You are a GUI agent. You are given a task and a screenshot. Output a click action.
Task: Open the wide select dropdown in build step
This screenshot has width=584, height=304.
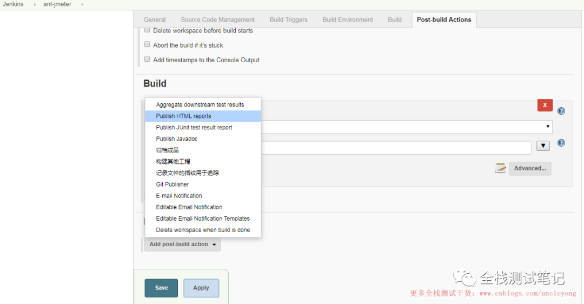tap(407, 127)
